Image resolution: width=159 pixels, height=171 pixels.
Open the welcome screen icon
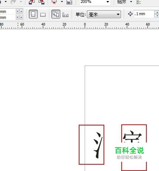click(x=69, y=2)
